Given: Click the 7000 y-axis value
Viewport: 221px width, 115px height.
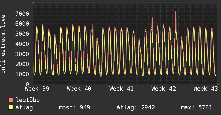Looking at the screenshot, I should (x=22, y=14).
